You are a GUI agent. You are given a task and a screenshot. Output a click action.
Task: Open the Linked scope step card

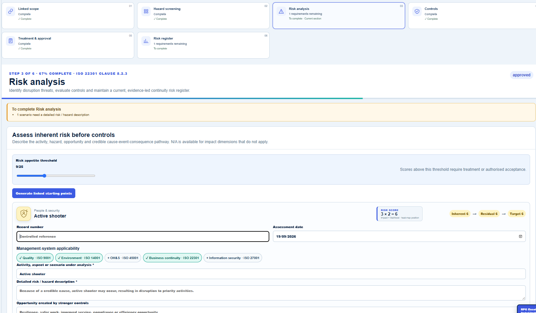68,15
